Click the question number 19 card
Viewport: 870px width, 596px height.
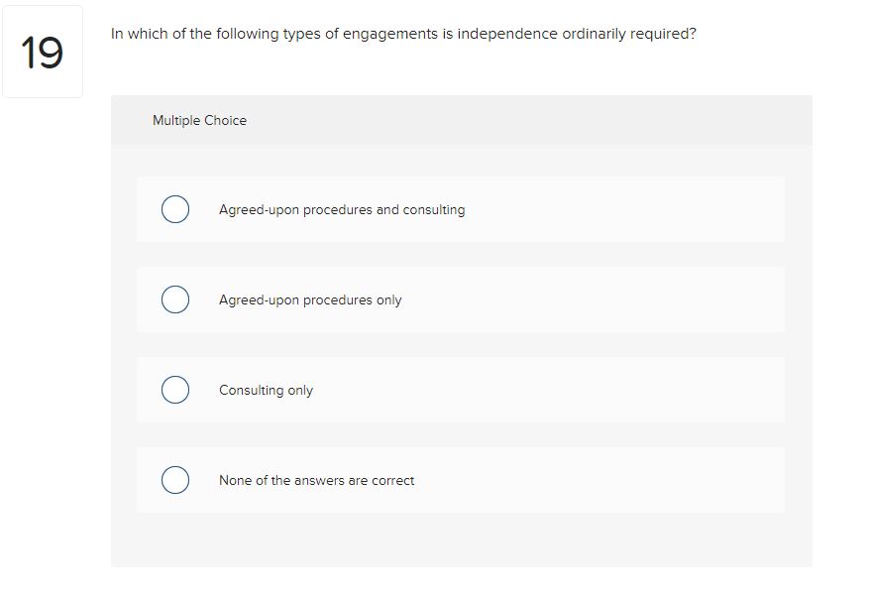44,52
